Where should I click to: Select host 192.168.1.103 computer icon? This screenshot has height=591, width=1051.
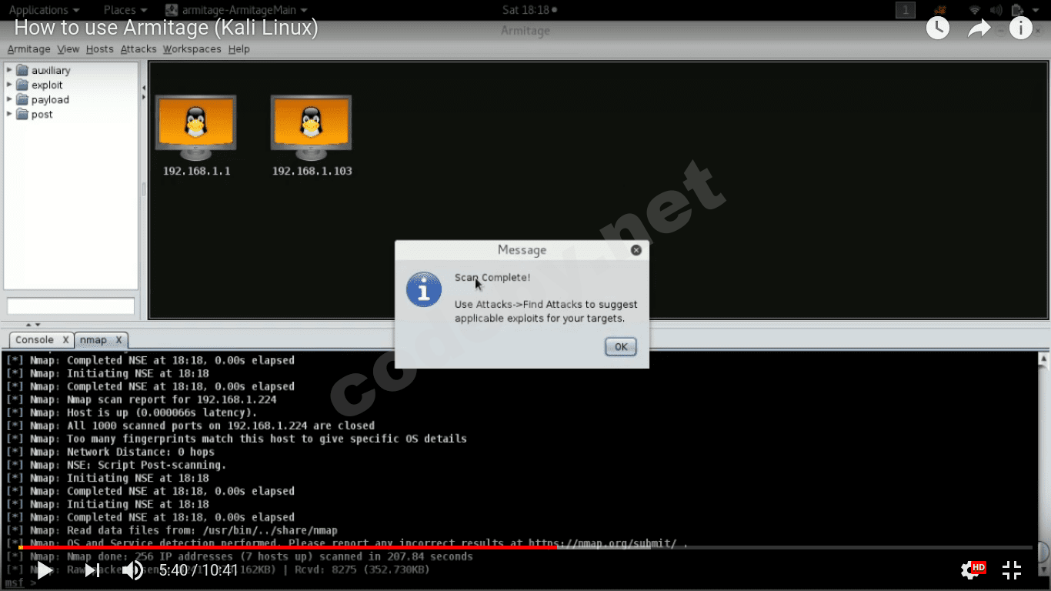click(x=311, y=127)
